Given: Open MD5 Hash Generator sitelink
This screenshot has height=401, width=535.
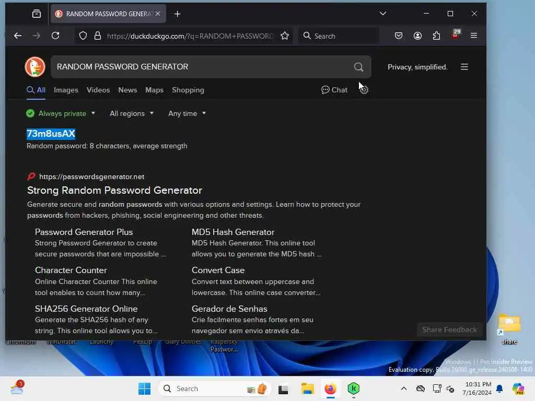Looking at the screenshot, I should [233, 232].
